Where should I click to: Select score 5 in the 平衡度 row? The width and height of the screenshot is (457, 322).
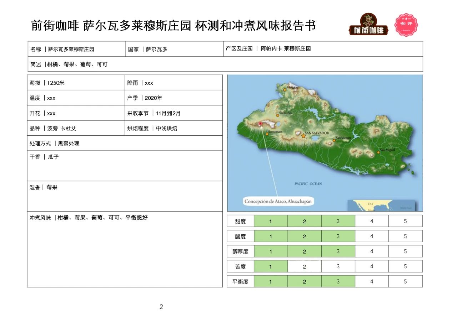tap(405, 281)
